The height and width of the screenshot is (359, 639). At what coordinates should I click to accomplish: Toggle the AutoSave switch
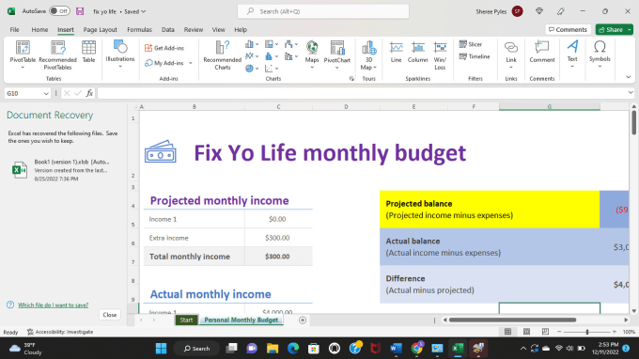[59, 11]
